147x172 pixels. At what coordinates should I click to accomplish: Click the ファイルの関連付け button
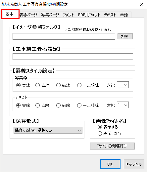pyautogui.click(x=112, y=146)
